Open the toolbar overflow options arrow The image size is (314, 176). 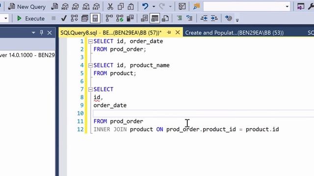coord(237,20)
